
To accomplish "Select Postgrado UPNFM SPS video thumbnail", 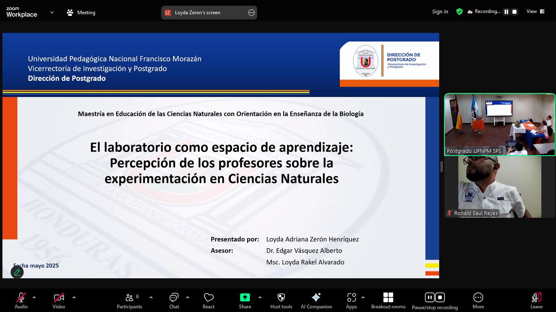I will click(500, 124).
